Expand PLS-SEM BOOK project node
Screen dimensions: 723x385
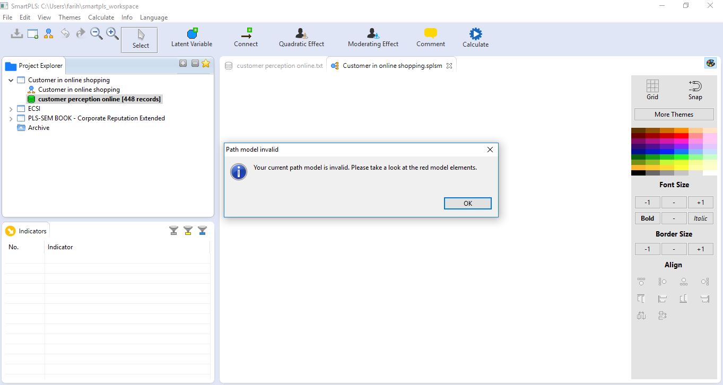tap(11, 118)
